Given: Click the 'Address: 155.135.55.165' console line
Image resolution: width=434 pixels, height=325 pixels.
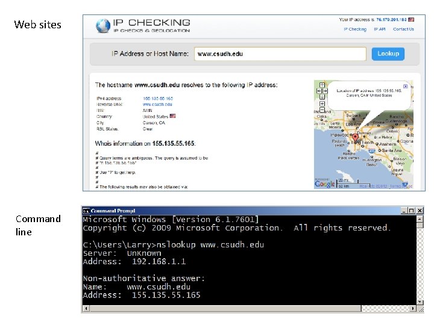Looking at the screenshot, I should tap(142, 295).
